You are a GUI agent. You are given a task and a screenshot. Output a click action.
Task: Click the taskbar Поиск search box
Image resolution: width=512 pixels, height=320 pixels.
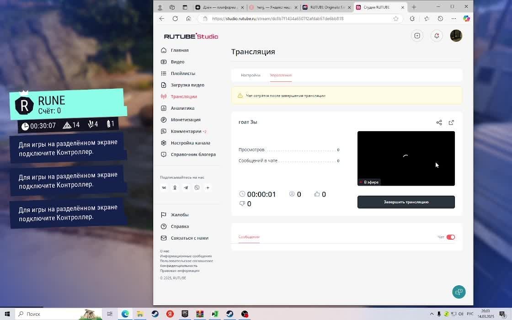tap(58, 314)
